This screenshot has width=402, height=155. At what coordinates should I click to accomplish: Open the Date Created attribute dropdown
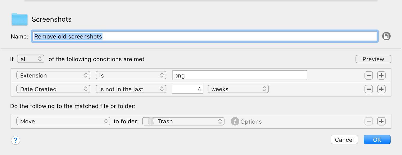click(53, 89)
